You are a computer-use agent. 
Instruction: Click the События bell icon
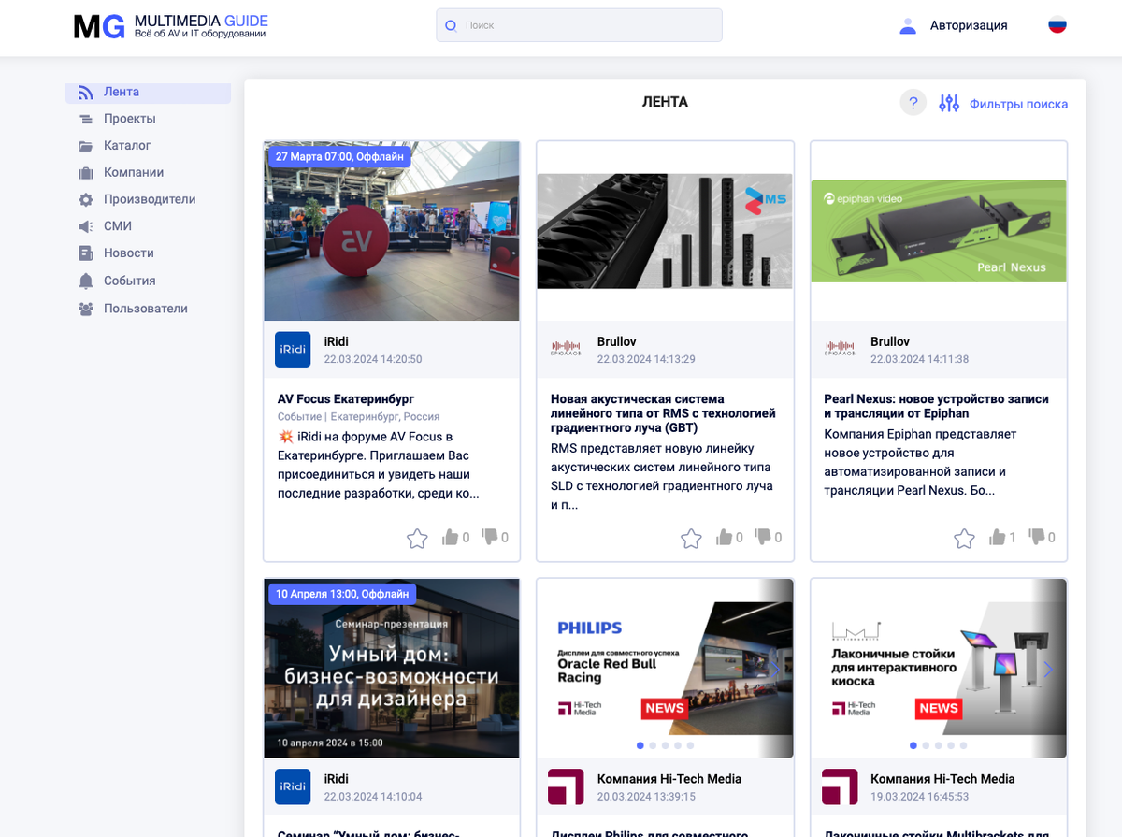(86, 281)
